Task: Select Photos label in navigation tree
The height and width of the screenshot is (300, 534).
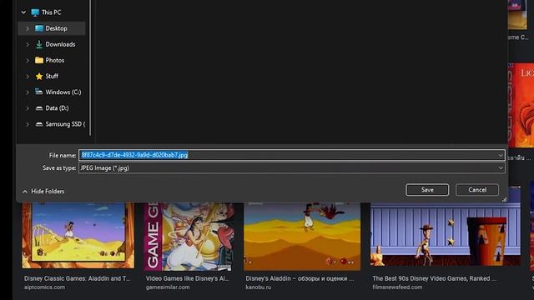Action: tap(55, 61)
